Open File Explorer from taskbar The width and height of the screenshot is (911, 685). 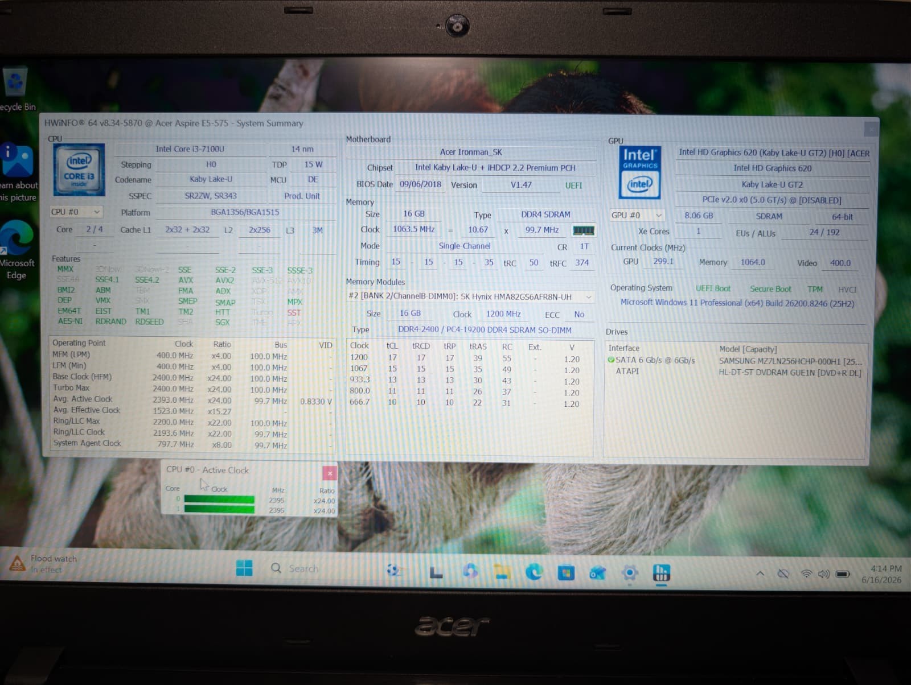[502, 572]
